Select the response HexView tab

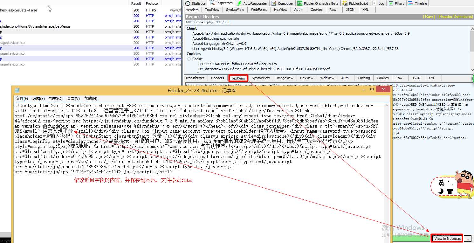coord(306,78)
